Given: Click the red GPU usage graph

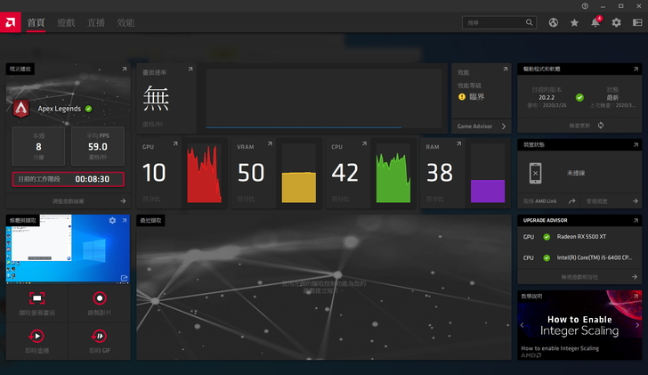Looking at the screenshot, I should (x=204, y=174).
